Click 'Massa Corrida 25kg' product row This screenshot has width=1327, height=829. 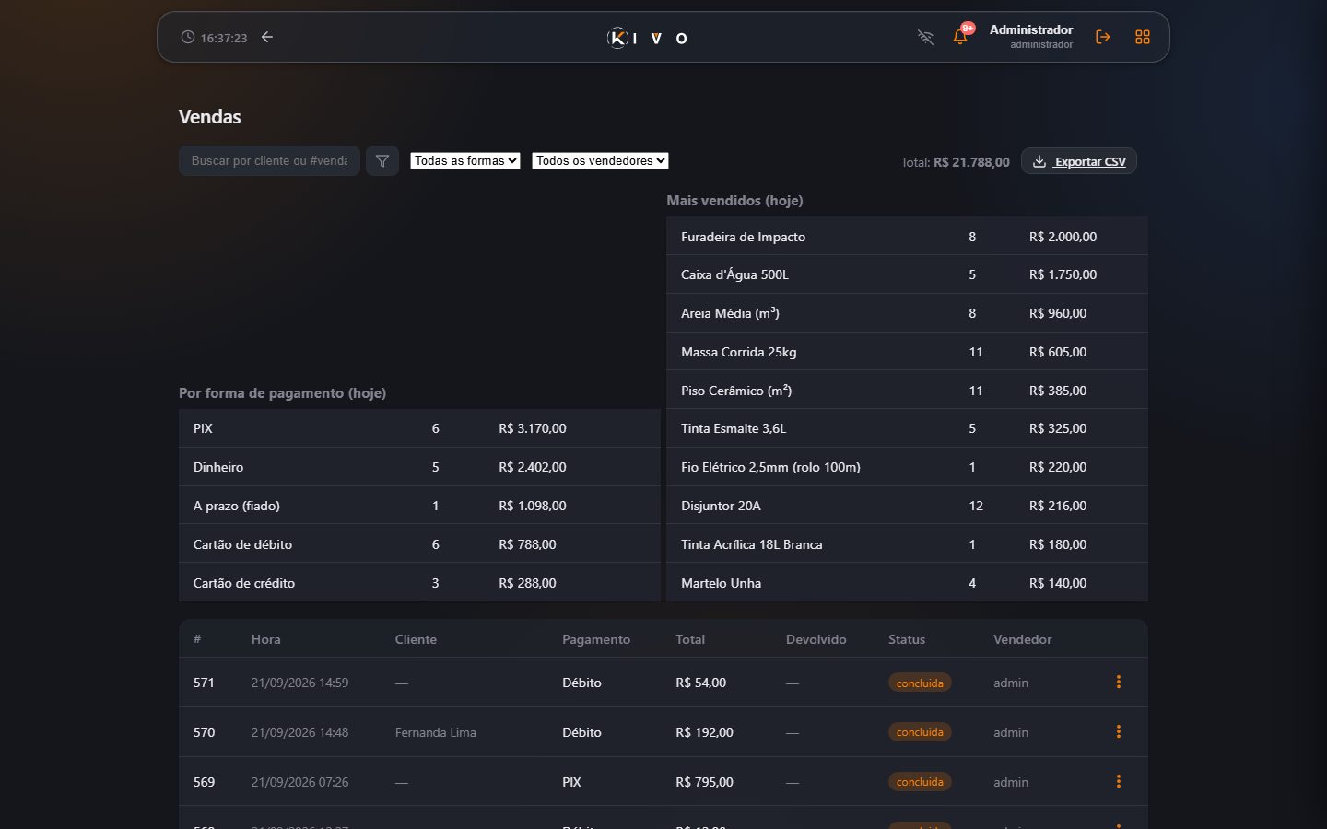pos(907,352)
